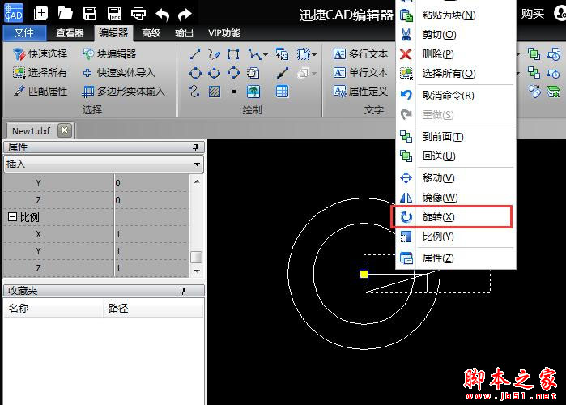The height and width of the screenshot is (405, 566).
Task: Click 属性定义 attribute definition
Action: point(360,92)
